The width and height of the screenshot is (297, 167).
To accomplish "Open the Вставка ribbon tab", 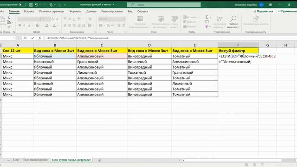I will [29, 11].
